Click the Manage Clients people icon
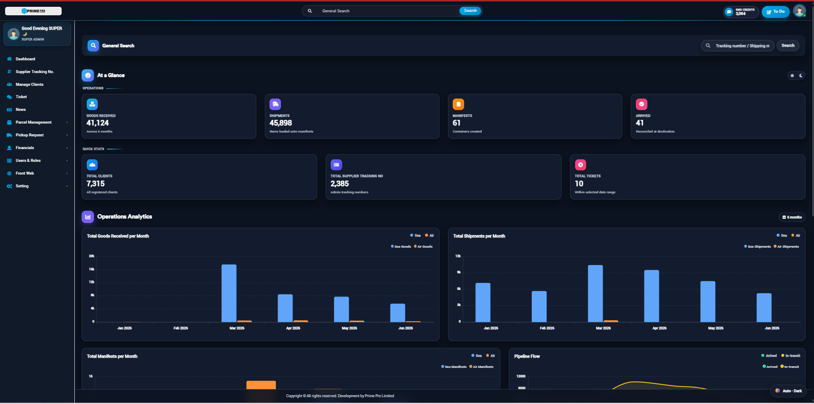 (x=9, y=85)
